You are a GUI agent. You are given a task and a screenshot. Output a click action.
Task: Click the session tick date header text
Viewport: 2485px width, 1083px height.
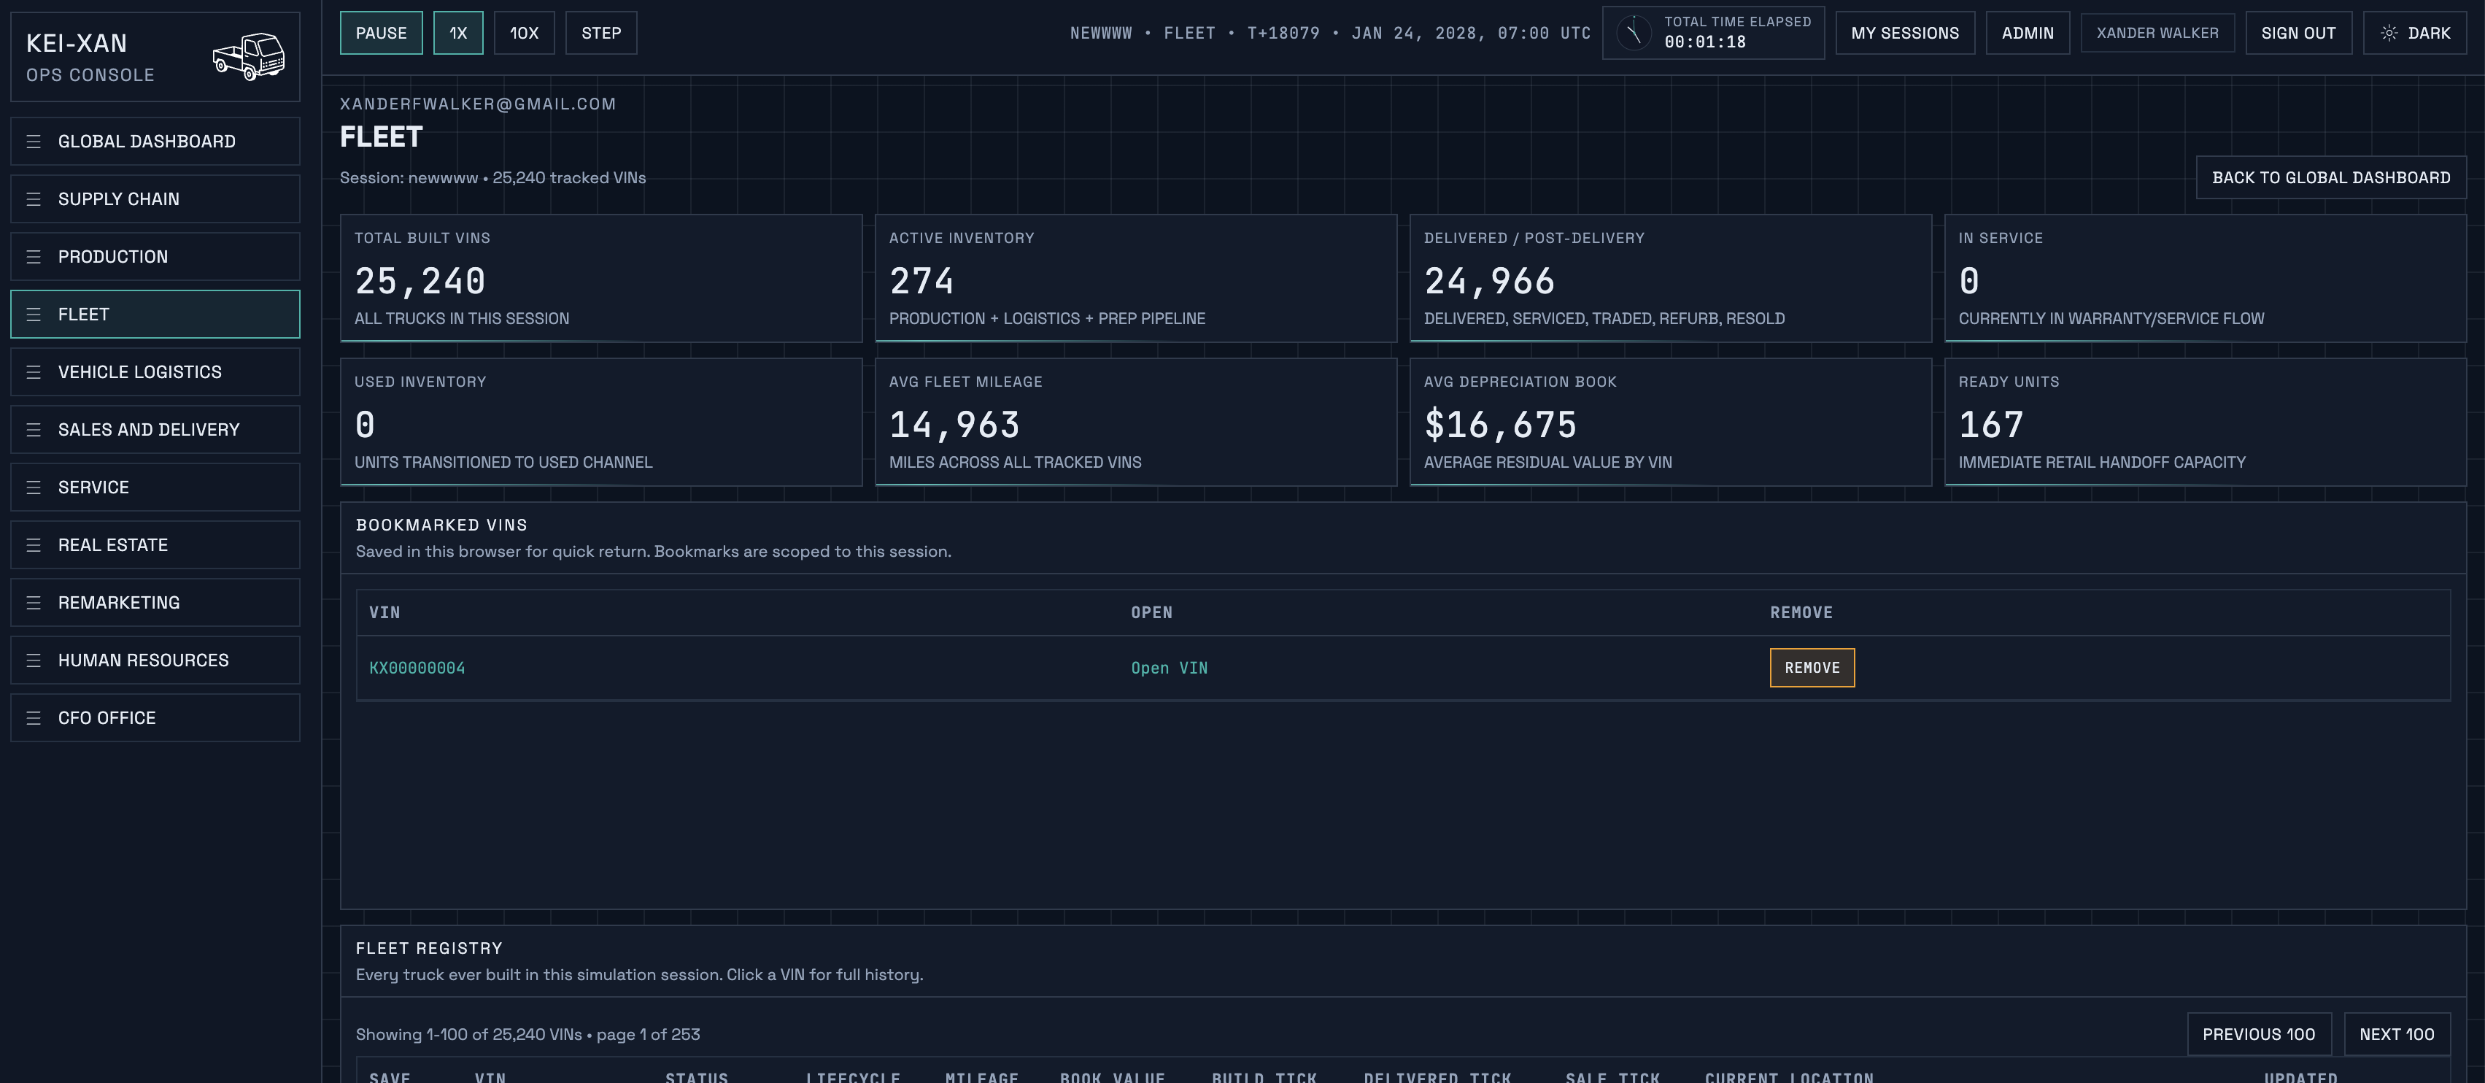tap(1330, 33)
